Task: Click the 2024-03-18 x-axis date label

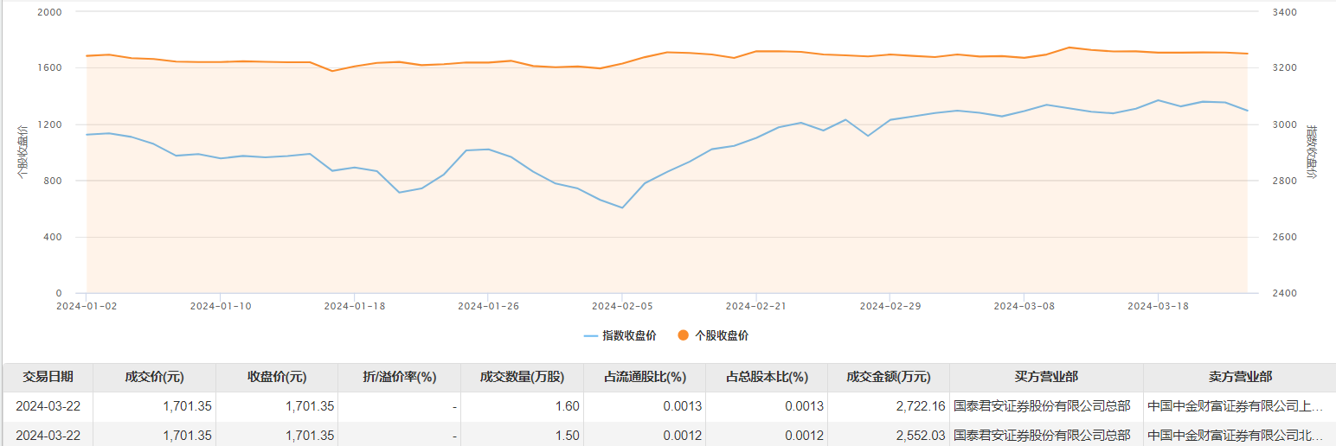Action: (x=1158, y=305)
